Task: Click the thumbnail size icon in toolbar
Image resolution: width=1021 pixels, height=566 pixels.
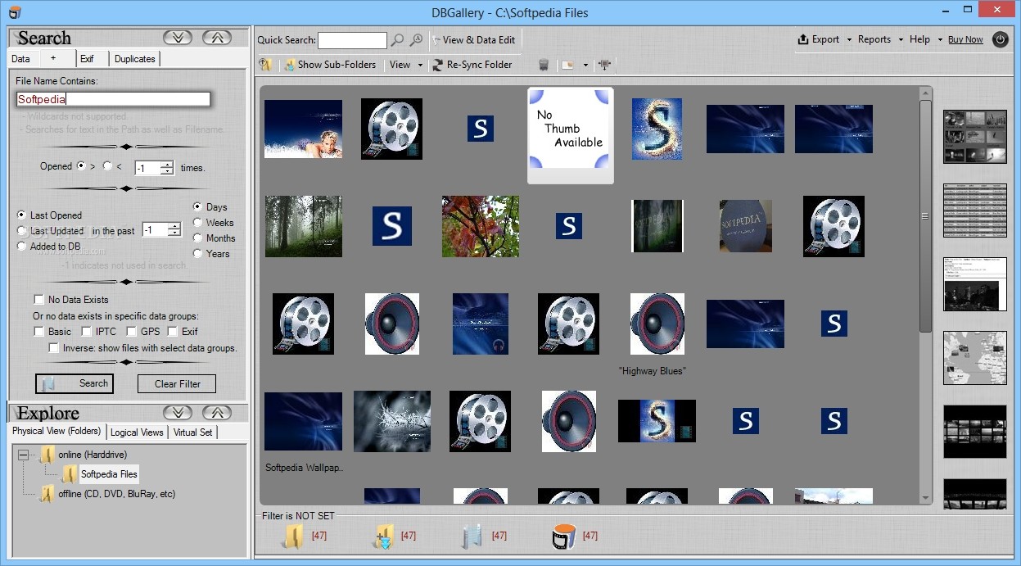Action: click(x=567, y=65)
